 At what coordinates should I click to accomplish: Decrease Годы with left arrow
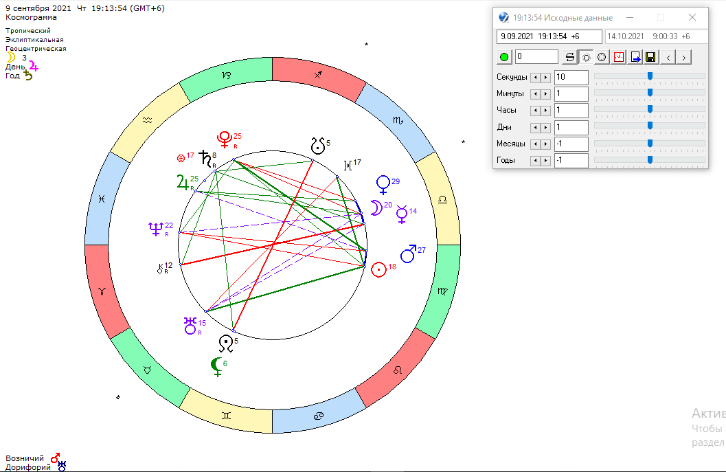(x=535, y=161)
